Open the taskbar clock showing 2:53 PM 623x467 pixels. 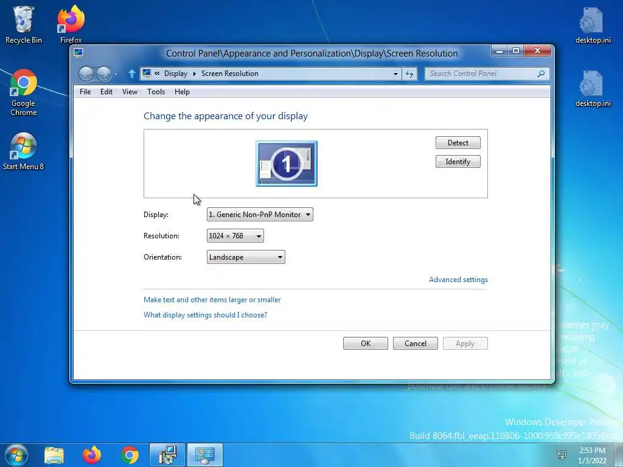pyautogui.click(x=592, y=455)
